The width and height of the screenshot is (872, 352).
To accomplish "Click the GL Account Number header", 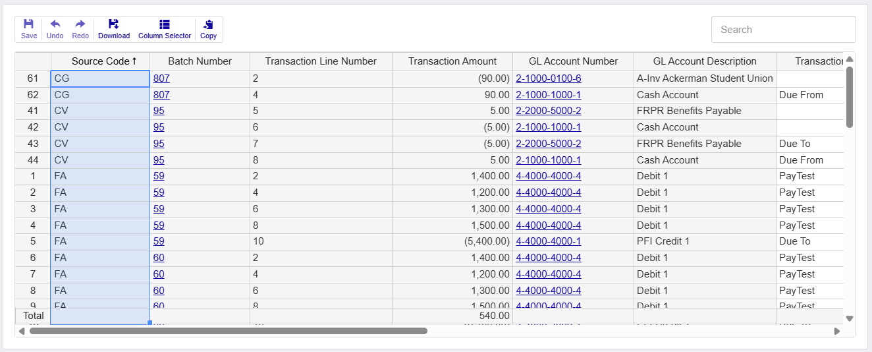I will [573, 61].
